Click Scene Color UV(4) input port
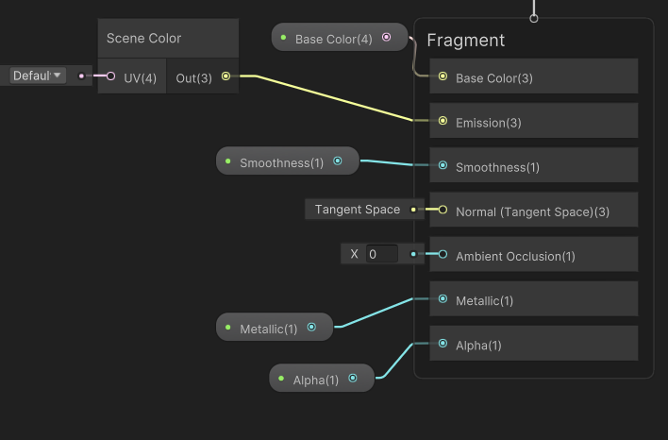 pyautogui.click(x=110, y=76)
